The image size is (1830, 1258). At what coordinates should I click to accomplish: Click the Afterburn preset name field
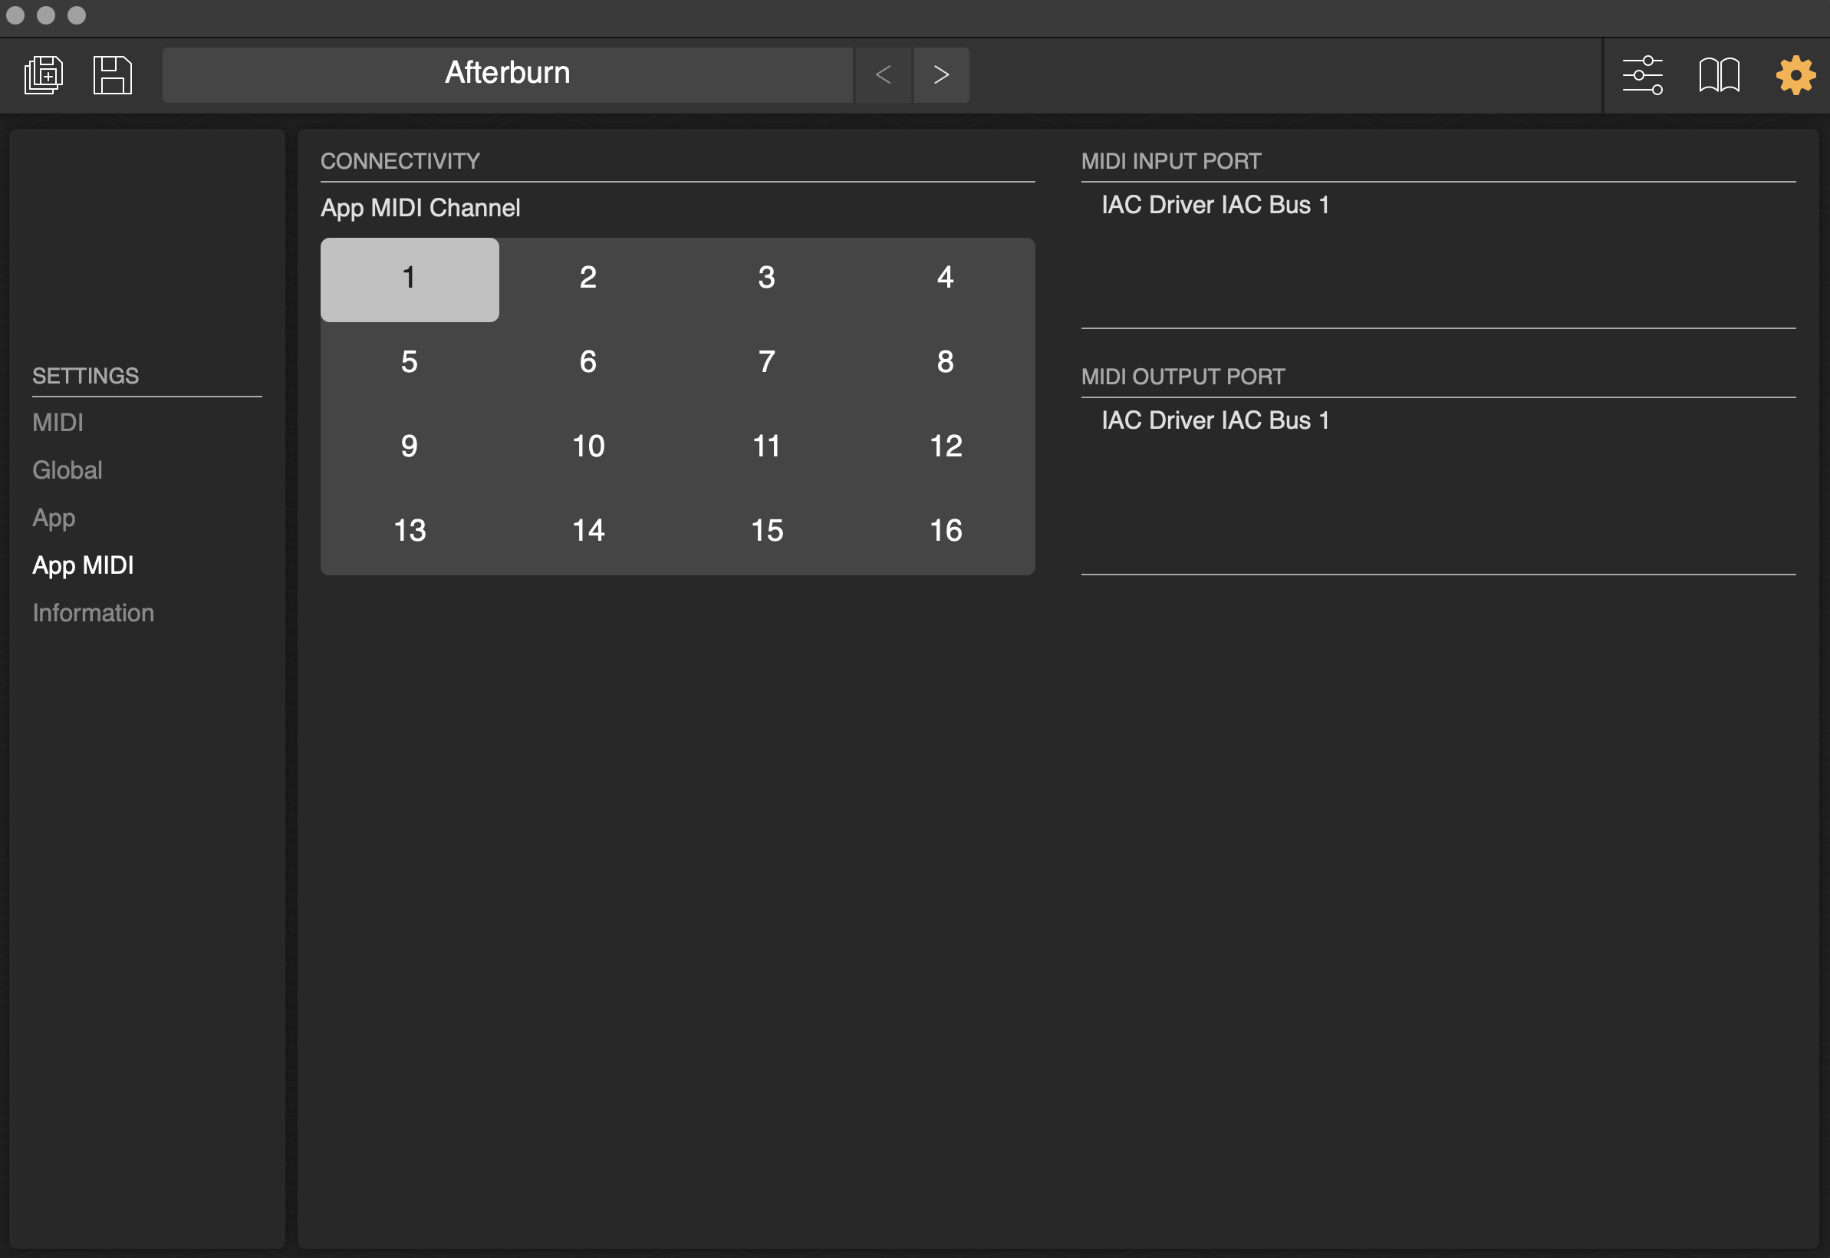(x=507, y=75)
